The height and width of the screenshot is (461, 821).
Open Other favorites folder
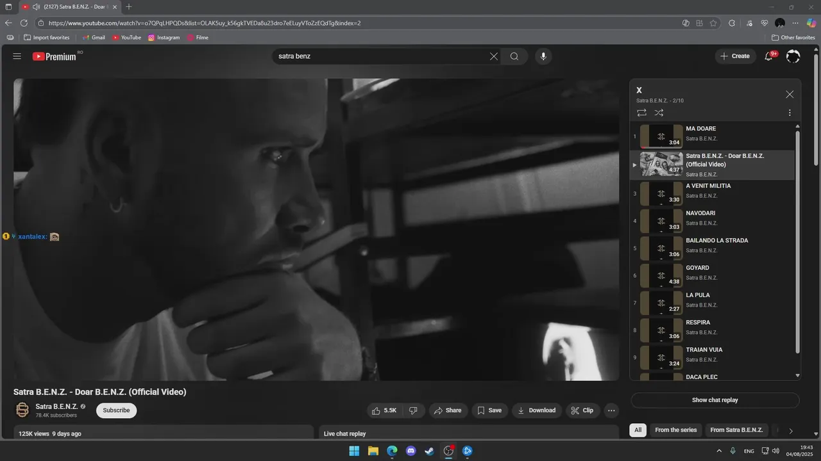(793, 38)
